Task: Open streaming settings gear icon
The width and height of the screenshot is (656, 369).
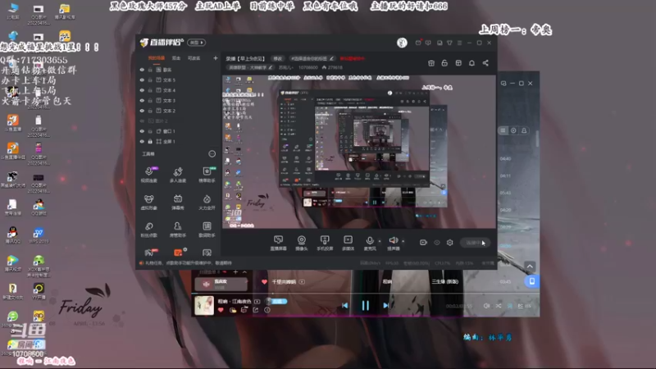Action: pyautogui.click(x=449, y=242)
